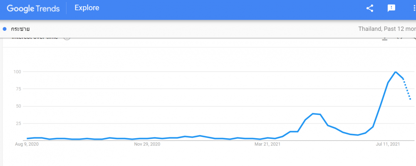Click the Google Trends logo
Image resolution: width=416 pixels, height=166 pixels.
pos(33,8)
